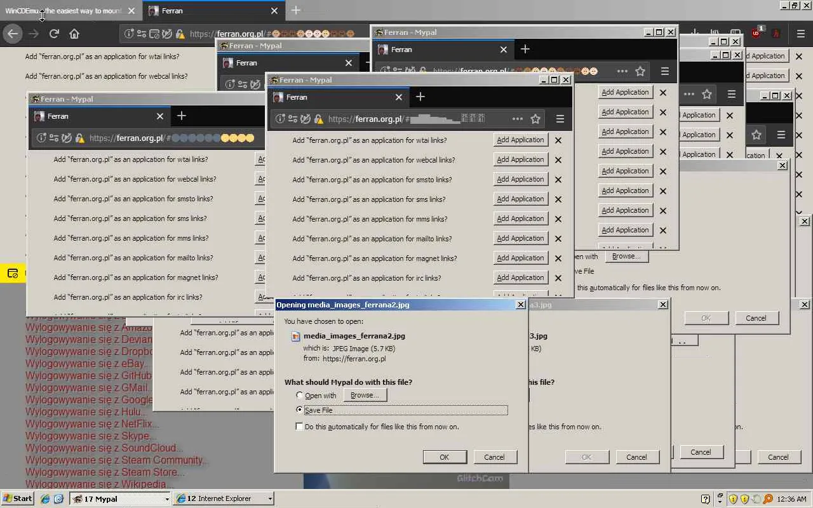Open the uBlock Origin extension icon
The width and height of the screenshot is (813, 508).
[x=756, y=34]
